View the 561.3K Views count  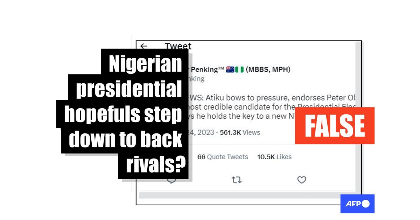[x=239, y=132]
